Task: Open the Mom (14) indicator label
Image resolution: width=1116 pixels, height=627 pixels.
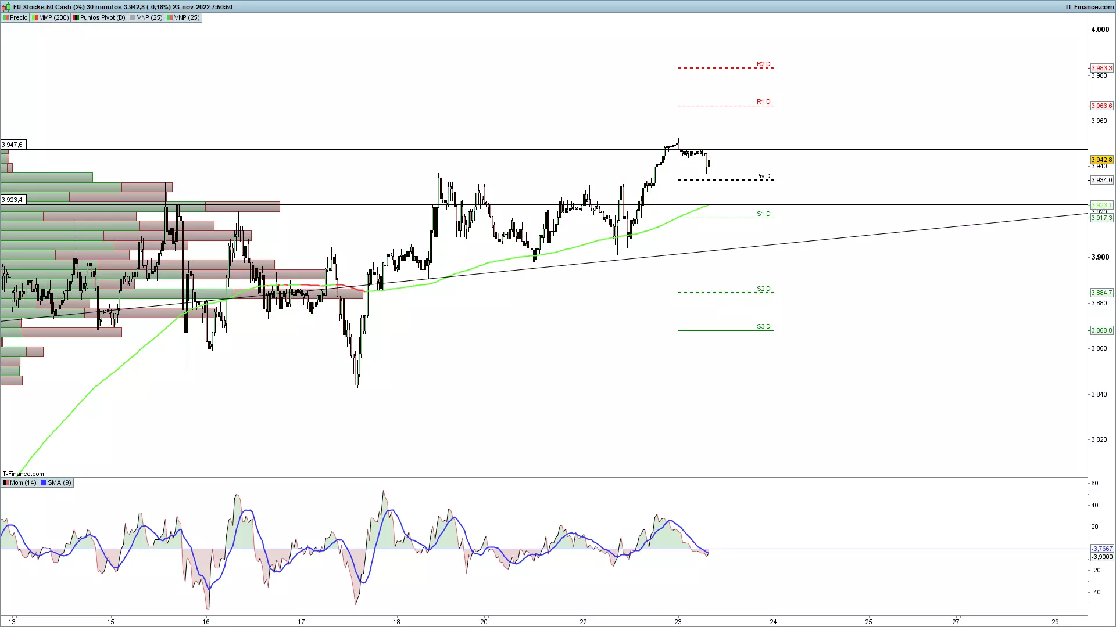Action: (19, 482)
